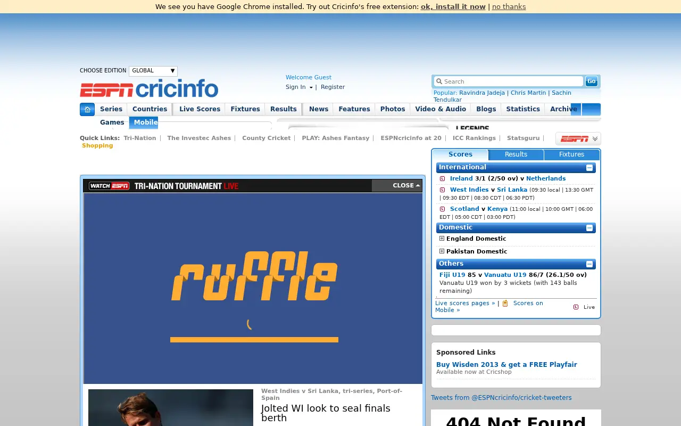Open live score icon beside West Indies match
The image size is (681, 426).
click(x=442, y=190)
